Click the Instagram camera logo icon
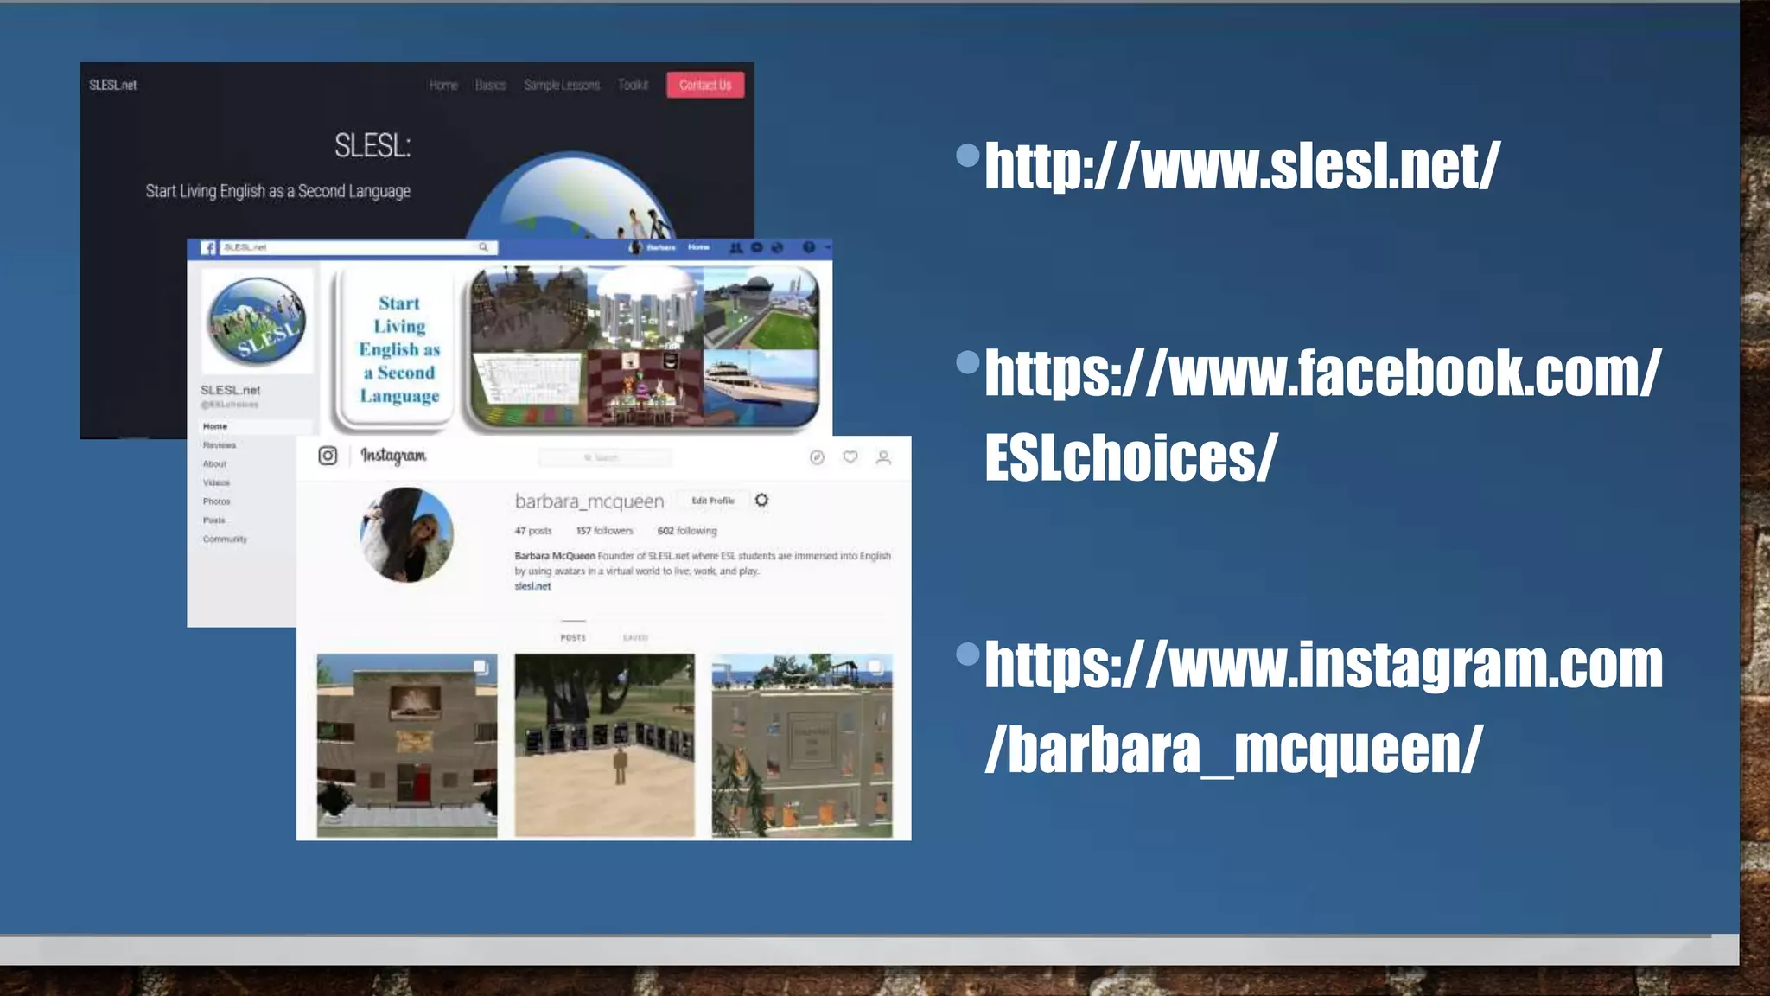1770x996 pixels. point(328,456)
